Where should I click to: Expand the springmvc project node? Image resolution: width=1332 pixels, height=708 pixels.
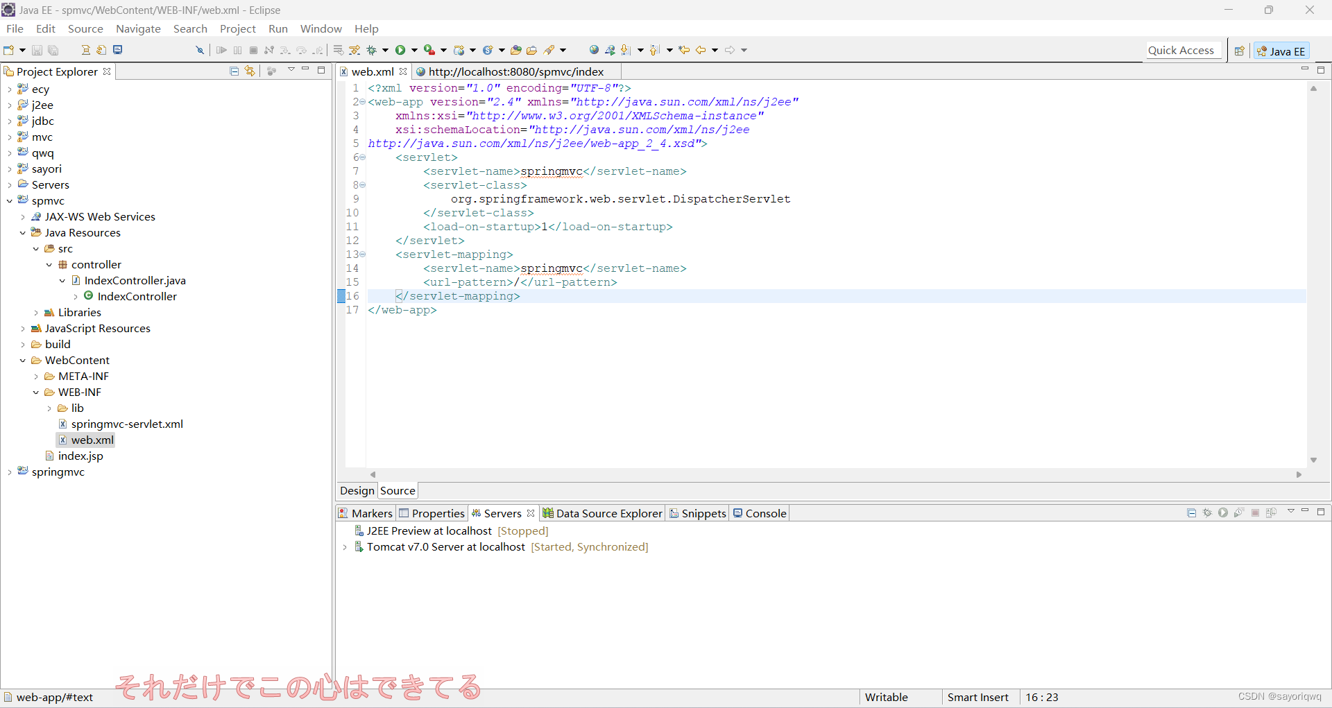9,472
